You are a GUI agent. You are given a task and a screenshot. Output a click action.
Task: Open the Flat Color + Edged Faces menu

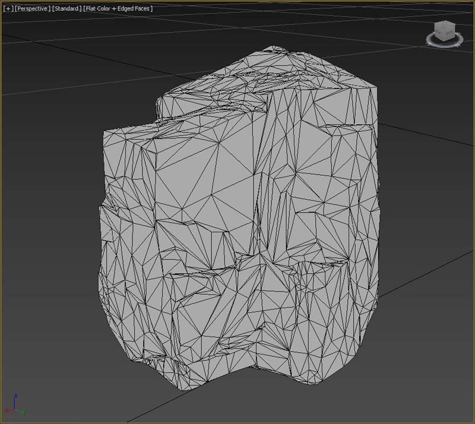pos(118,9)
